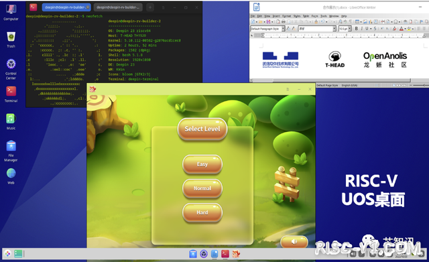
Task: Expand the Paragraph Style dropdown
Action: pos(283,29)
